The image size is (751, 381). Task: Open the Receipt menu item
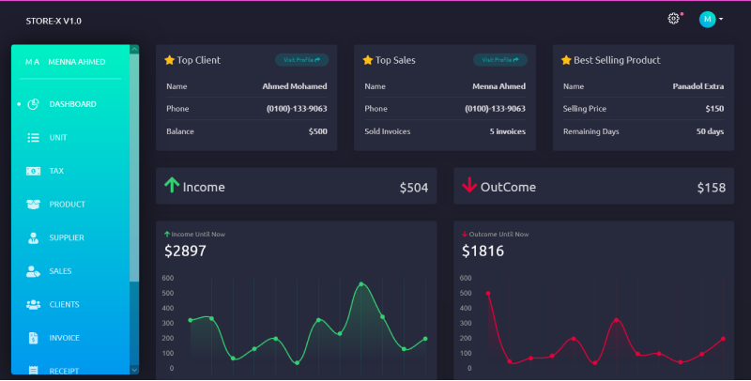(64, 371)
